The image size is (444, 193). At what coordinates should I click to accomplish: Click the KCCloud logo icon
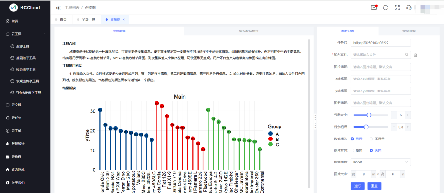click(14, 8)
